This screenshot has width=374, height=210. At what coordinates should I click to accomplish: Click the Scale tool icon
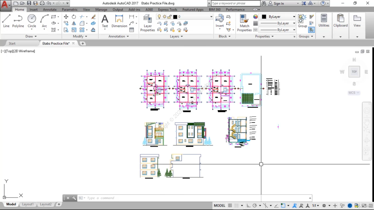74,30
